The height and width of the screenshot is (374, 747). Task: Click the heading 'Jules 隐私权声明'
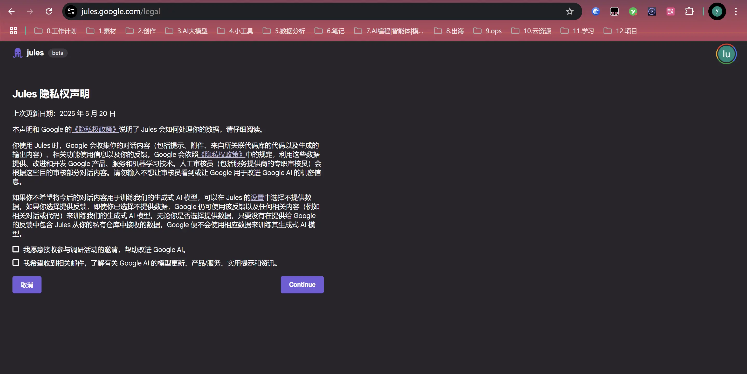[x=51, y=94]
